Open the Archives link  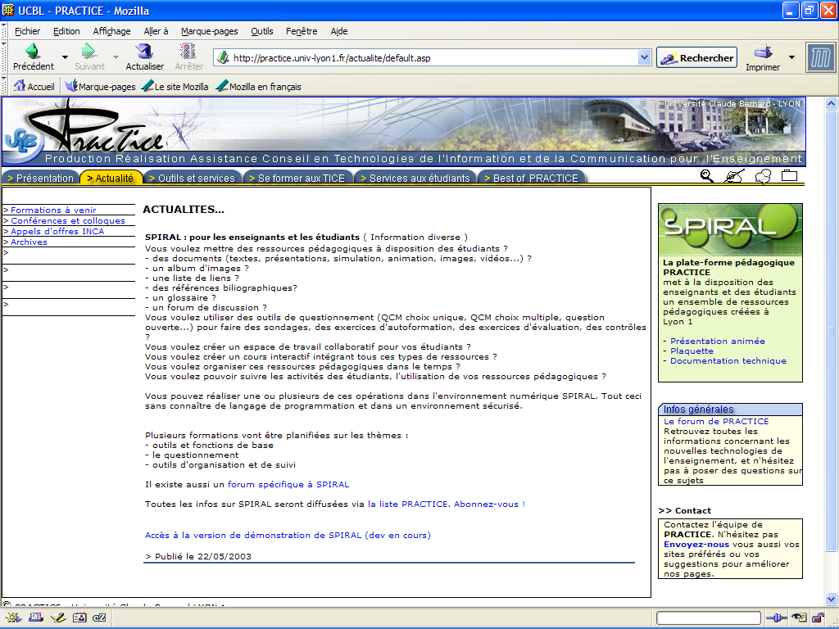pos(29,242)
